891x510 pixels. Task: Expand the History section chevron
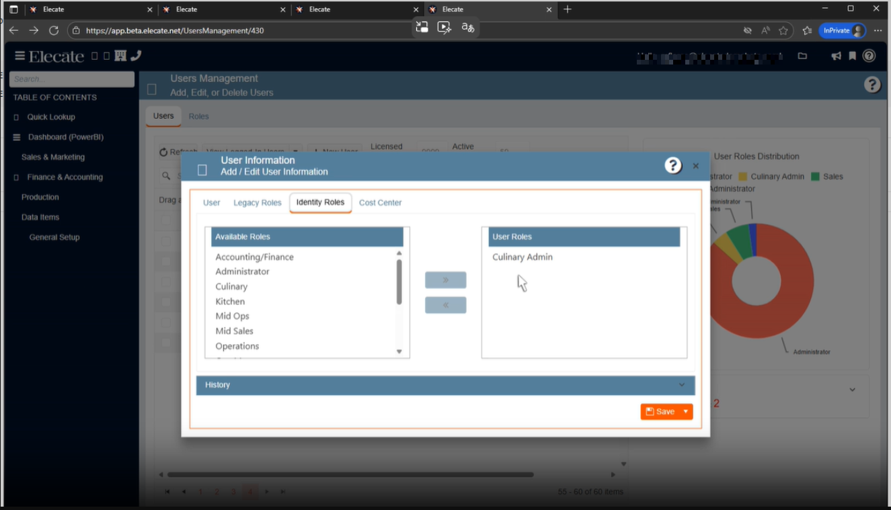point(682,385)
